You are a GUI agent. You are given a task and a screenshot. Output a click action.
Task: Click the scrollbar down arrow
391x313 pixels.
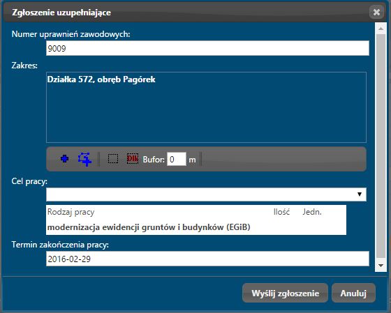381,266
